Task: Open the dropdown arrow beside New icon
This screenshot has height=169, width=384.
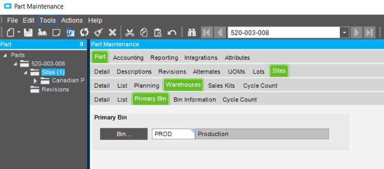Action: pyautogui.click(x=19, y=32)
